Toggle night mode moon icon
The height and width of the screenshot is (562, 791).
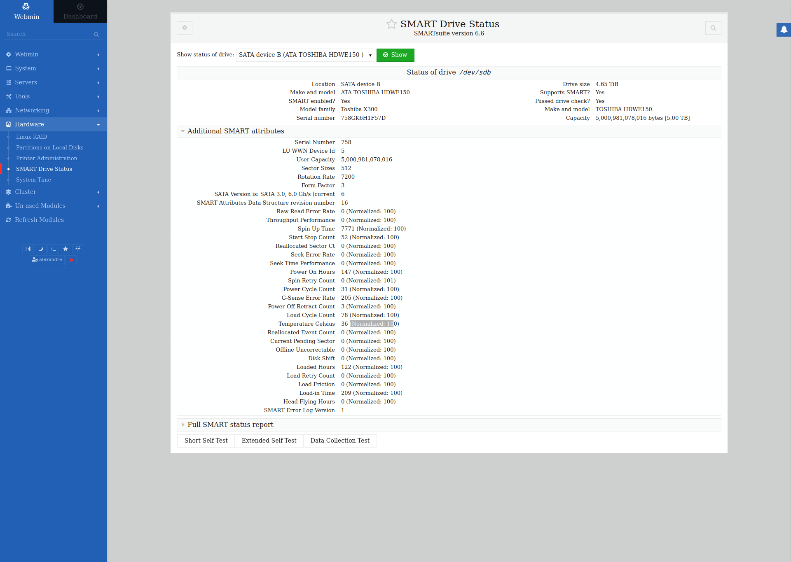tap(40, 249)
